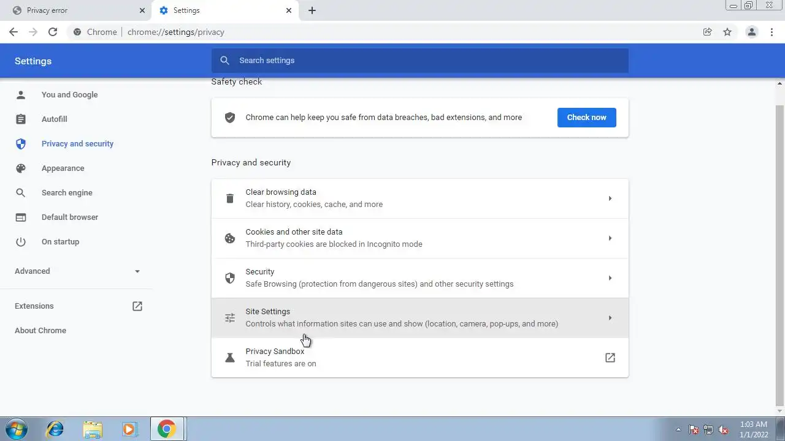
Task: Open Privacy Sandbox trial features
Action: [419, 358]
